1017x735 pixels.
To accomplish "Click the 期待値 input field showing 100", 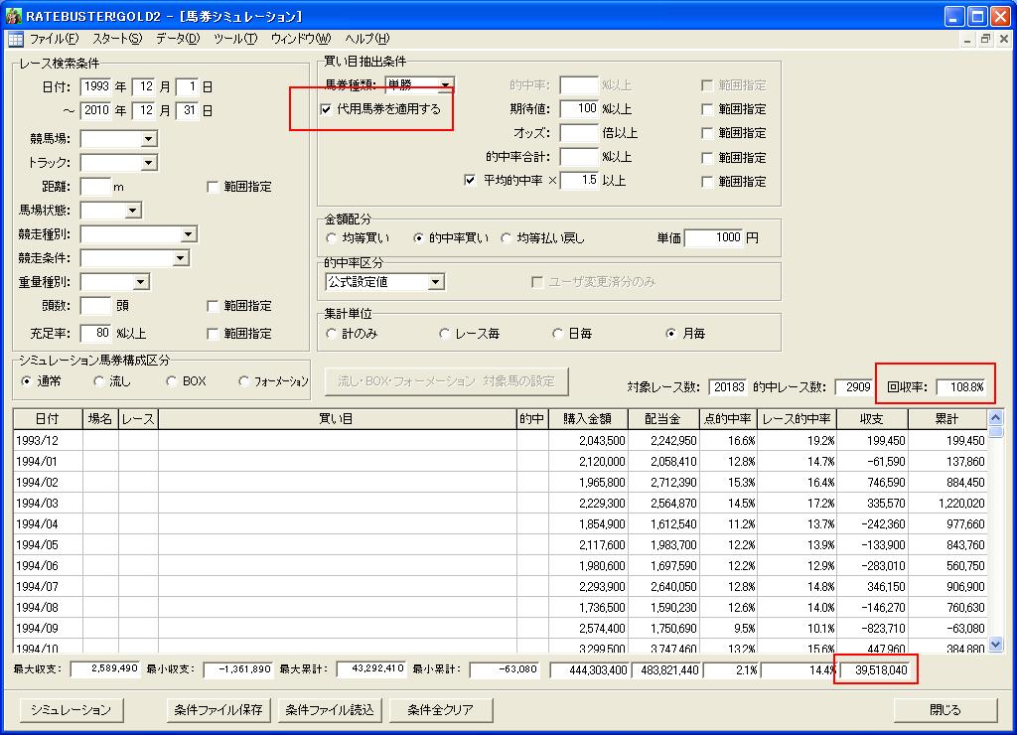I will click(x=579, y=109).
